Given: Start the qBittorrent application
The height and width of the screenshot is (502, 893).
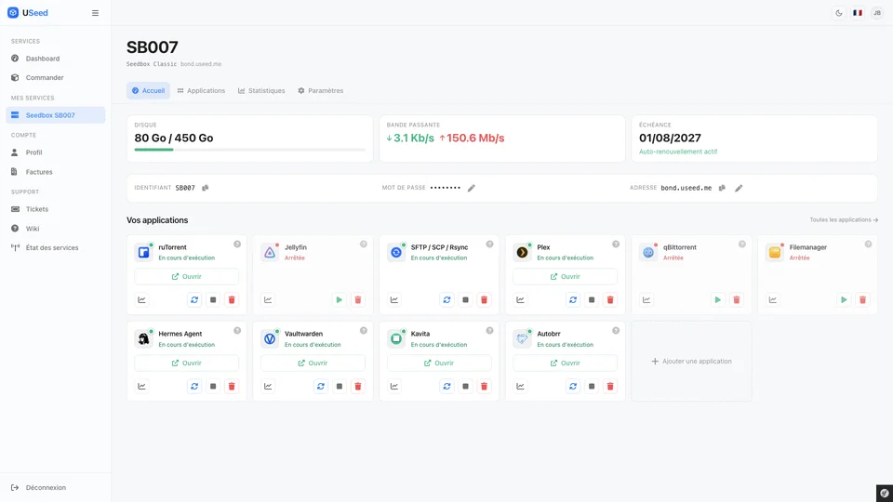Looking at the screenshot, I should tap(717, 300).
